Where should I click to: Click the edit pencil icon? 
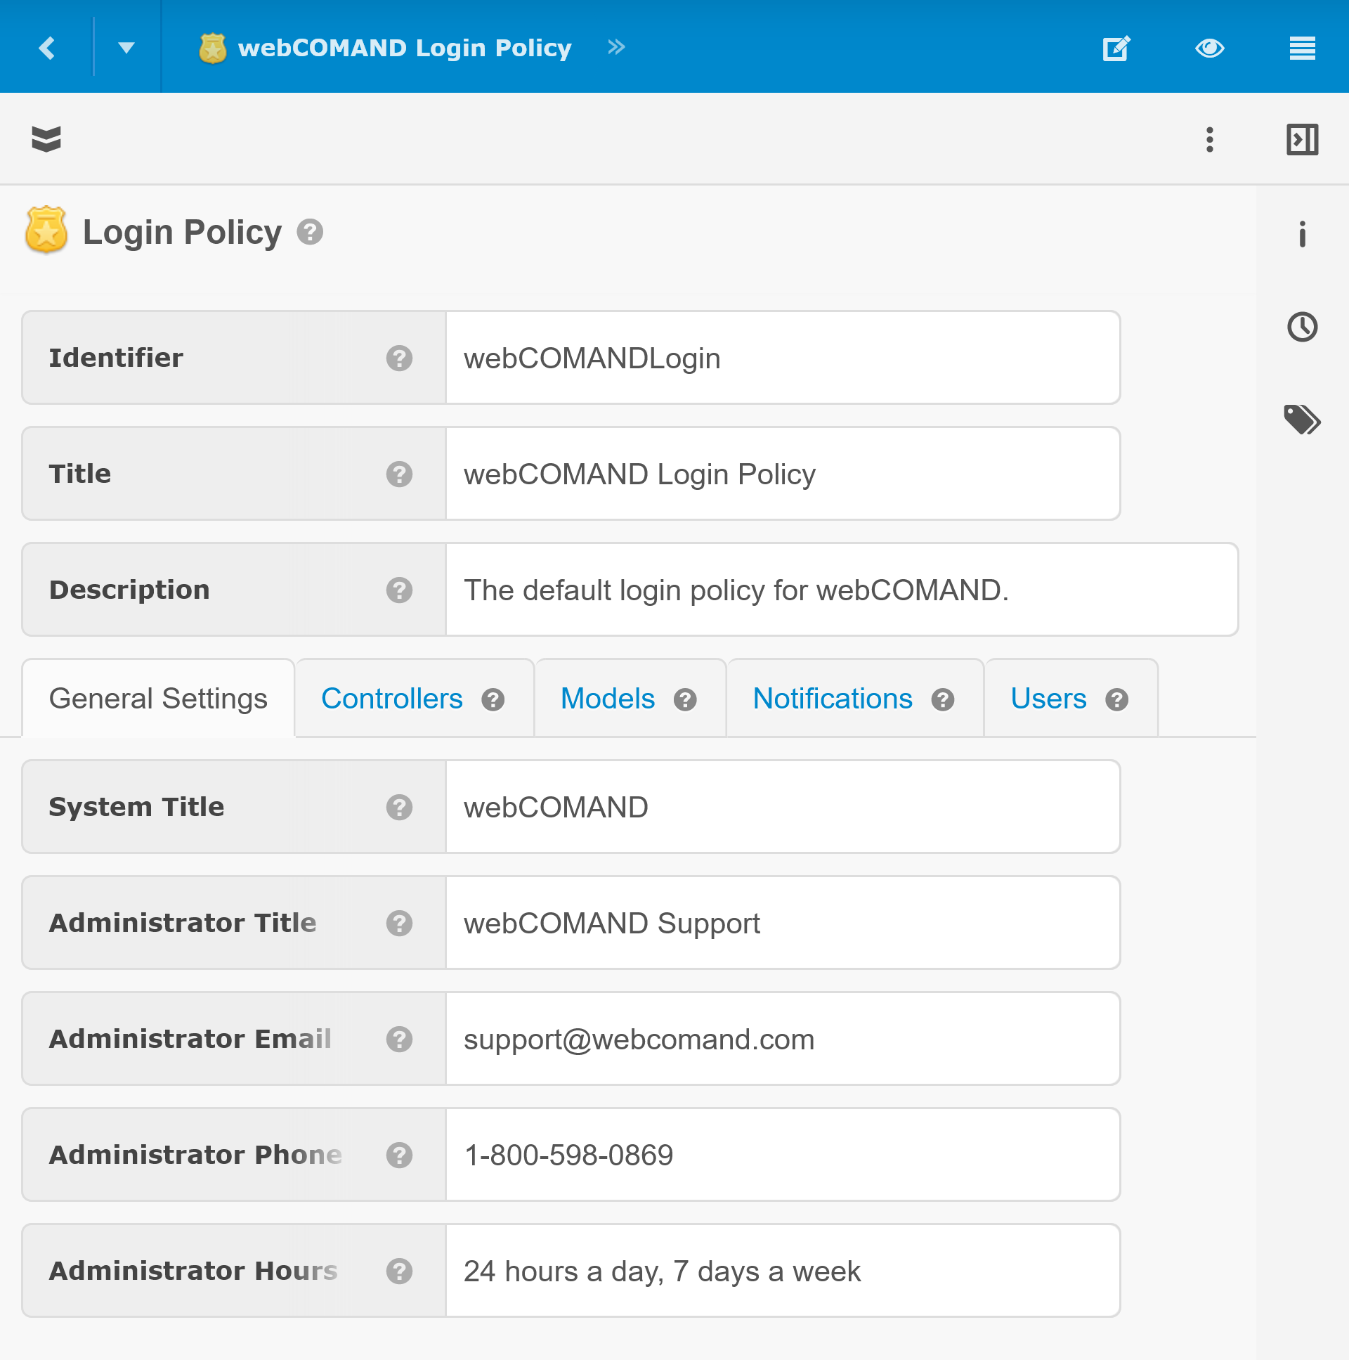pyautogui.click(x=1115, y=48)
